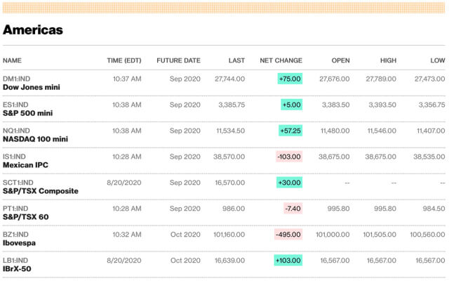Click the NAME column header
This screenshot has height=281, width=449.
click(12, 60)
